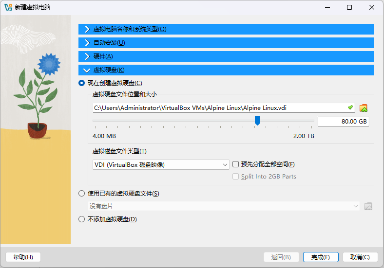Collapse the 虚拟硬盘 section

tap(226, 70)
